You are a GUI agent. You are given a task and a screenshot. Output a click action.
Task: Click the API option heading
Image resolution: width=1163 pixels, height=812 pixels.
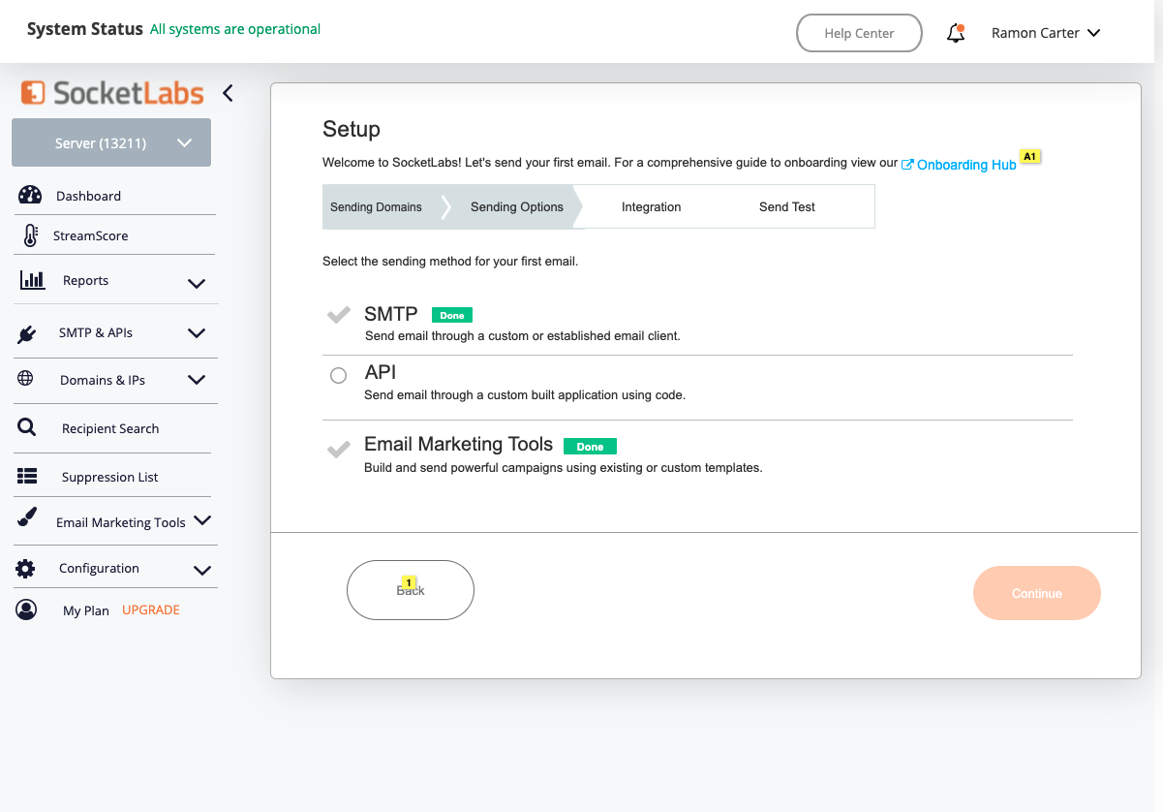click(x=381, y=372)
